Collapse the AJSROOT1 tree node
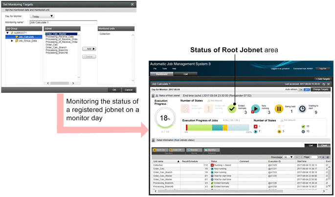Image resolution: width=335 pixels, height=197 pixels. tap(7, 33)
